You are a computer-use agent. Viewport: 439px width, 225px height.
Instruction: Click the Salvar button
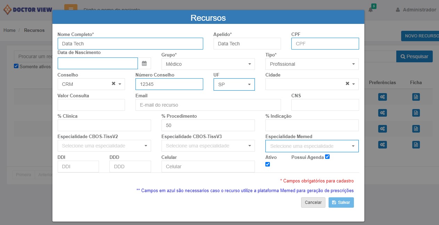point(341,202)
